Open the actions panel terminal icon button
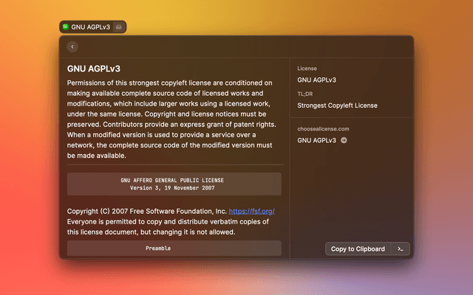473x295 pixels. coord(400,249)
